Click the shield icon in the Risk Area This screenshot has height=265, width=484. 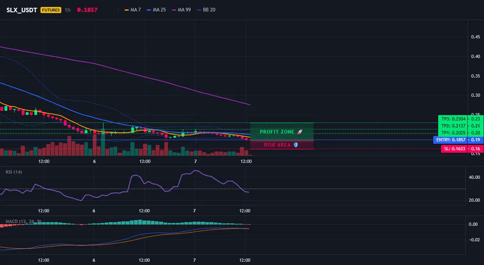click(x=296, y=145)
